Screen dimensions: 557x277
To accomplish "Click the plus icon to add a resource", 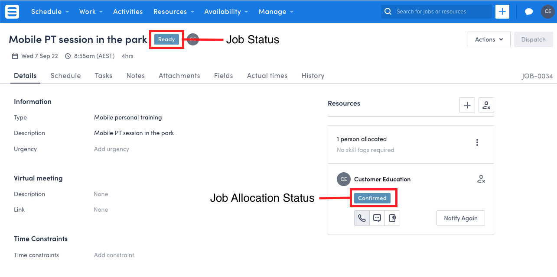I will click(x=467, y=105).
